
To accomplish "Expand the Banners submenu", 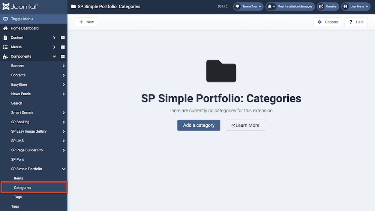I will [x=64, y=66].
